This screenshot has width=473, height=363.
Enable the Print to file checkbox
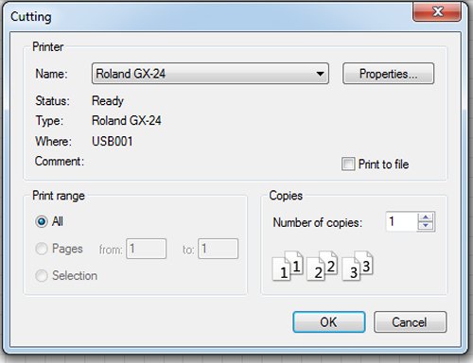(348, 164)
